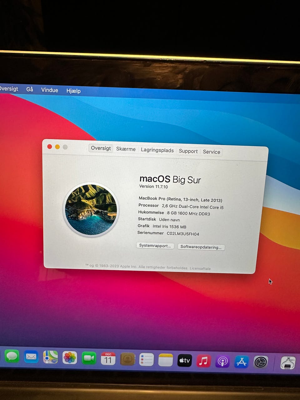Open the Music app in the Dock
The width and height of the screenshot is (300, 400).
pyautogui.click(x=204, y=361)
